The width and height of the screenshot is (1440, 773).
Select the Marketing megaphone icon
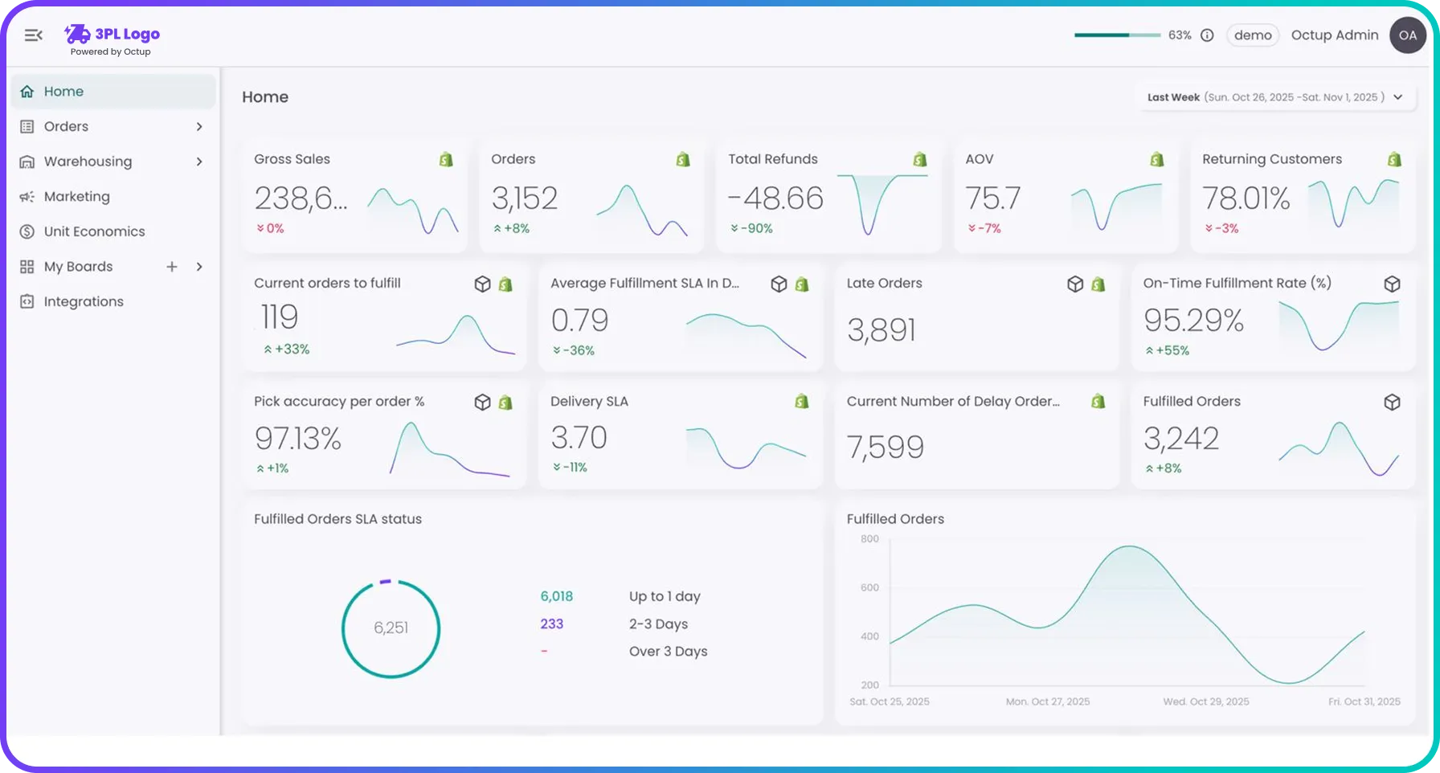pyautogui.click(x=27, y=196)
